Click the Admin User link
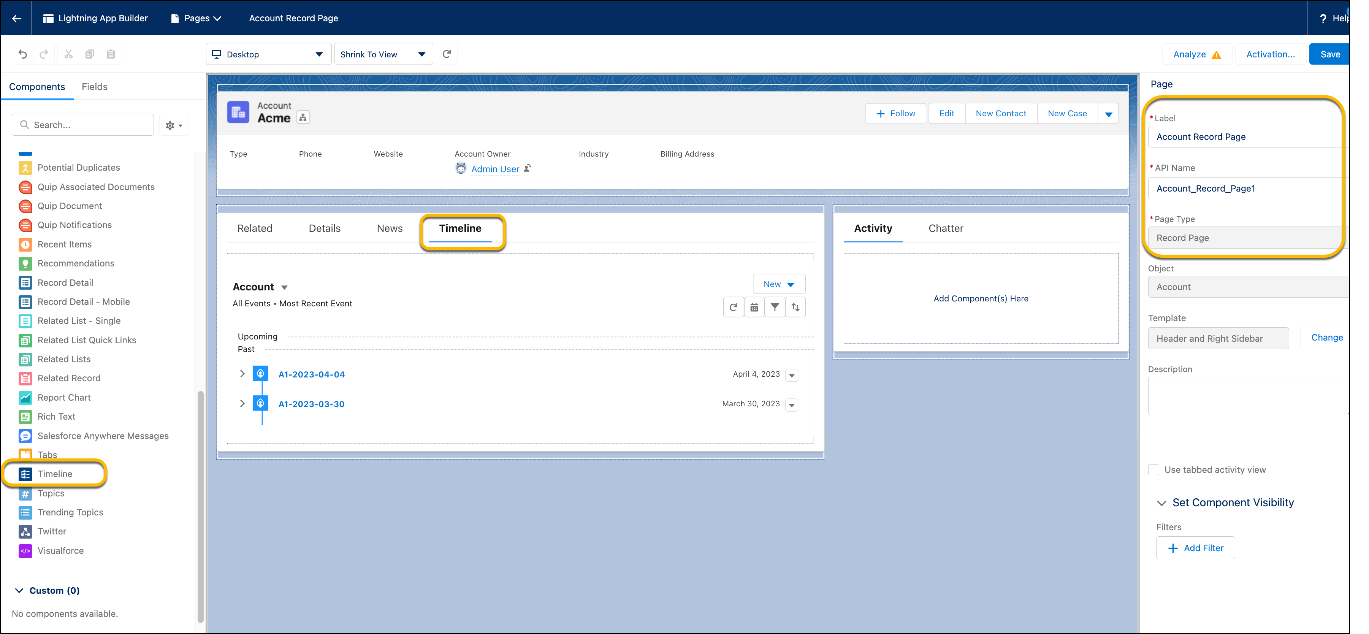 (x=495, y=169)
